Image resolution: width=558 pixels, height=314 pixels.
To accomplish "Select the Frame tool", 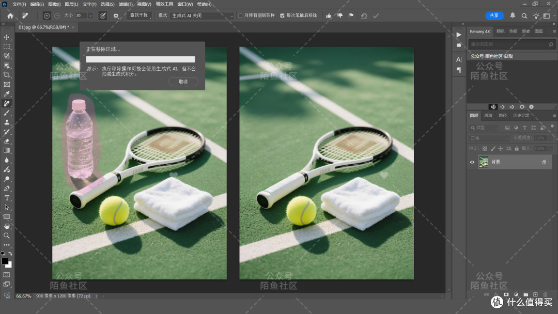I will tap(6, 84).
